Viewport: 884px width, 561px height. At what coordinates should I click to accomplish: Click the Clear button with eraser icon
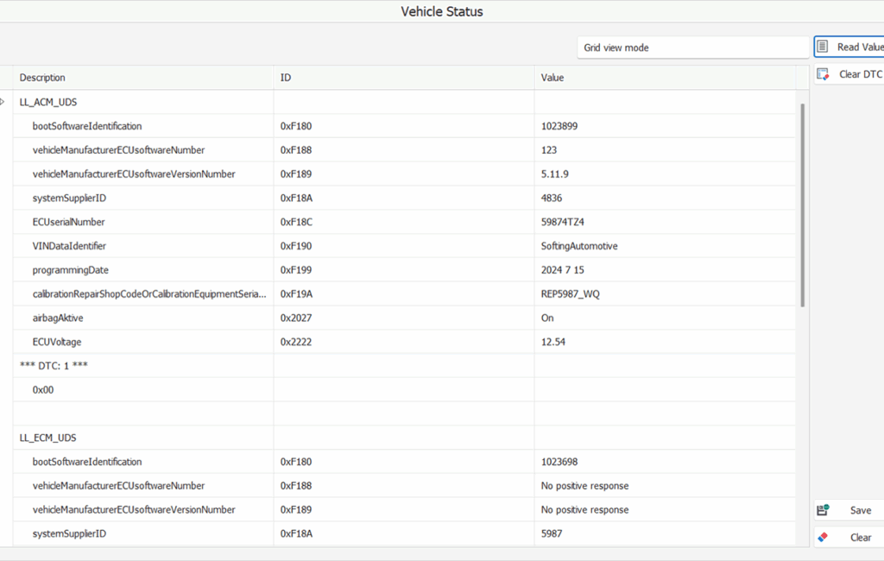(849, 538)
